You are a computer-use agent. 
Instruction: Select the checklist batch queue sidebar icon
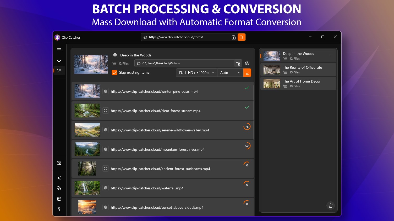coord(59,71)
